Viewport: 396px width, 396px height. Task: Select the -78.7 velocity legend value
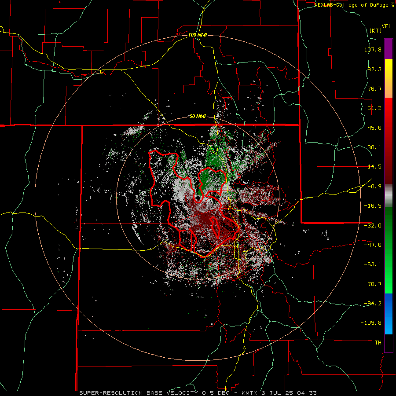(x=373, y=284)
